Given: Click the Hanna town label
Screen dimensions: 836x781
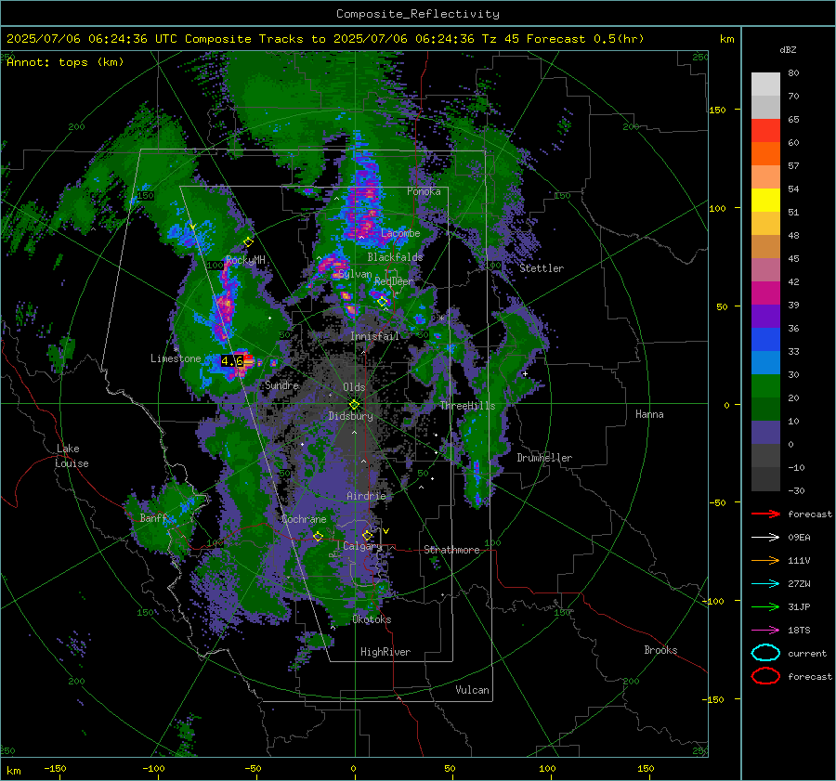Looking at the screenshot, I should [649, 414].
